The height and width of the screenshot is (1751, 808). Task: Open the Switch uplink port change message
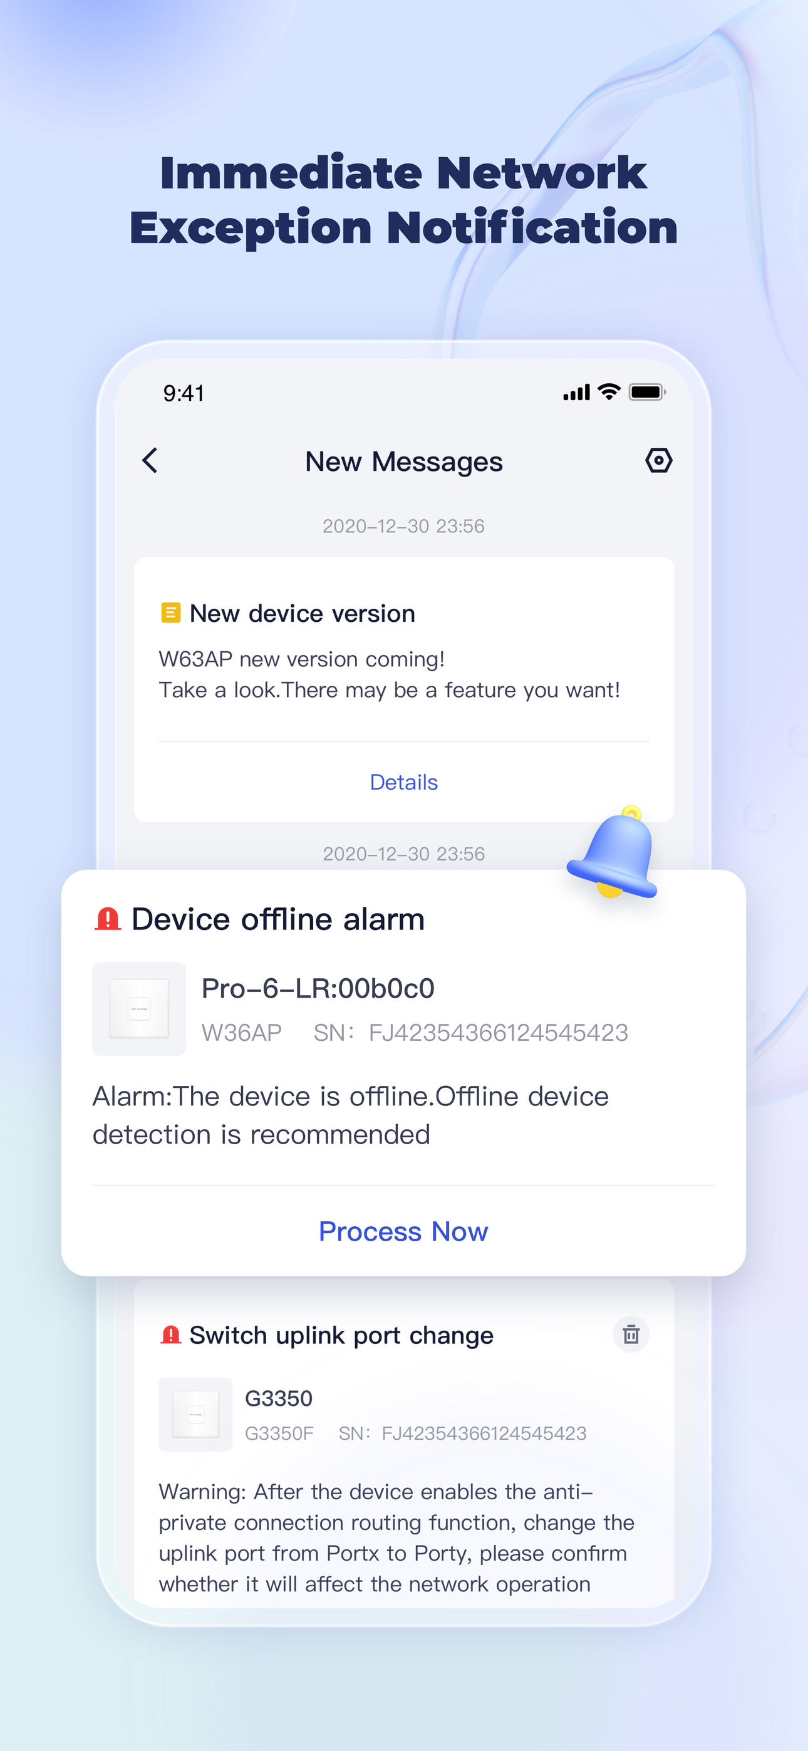tap(341, 1336)
